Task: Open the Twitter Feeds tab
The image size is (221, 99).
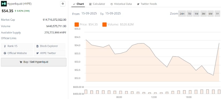Action: click(x=147, y=4)
